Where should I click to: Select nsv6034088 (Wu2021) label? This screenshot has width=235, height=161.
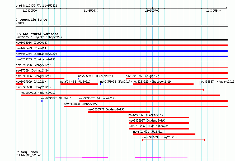click(x=76, y=82)
